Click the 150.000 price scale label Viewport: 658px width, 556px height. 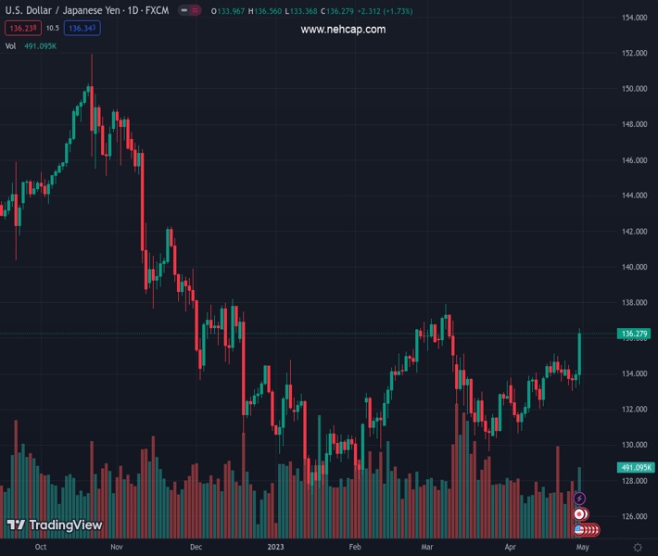635,89
